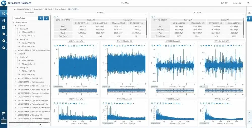Open the hamburger menu at sidebar bottom

(x=4, y=122)
